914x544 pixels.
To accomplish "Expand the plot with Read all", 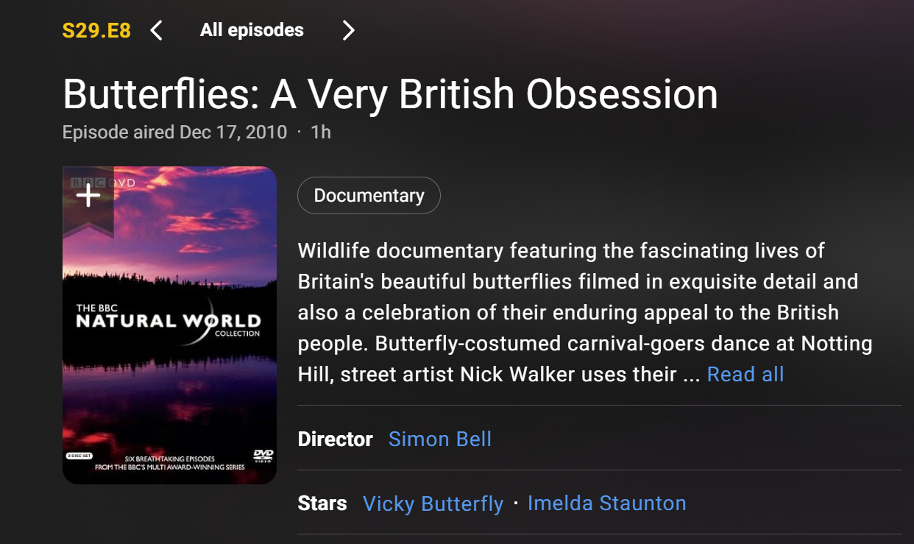I will click(745, 374).
